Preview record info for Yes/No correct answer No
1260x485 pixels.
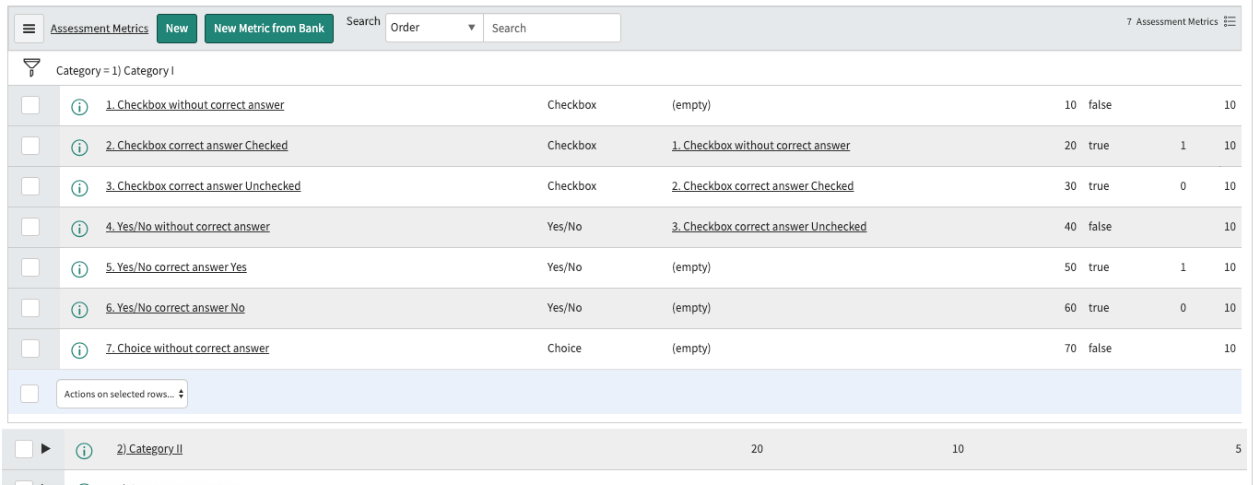click(x=79, y=309)
